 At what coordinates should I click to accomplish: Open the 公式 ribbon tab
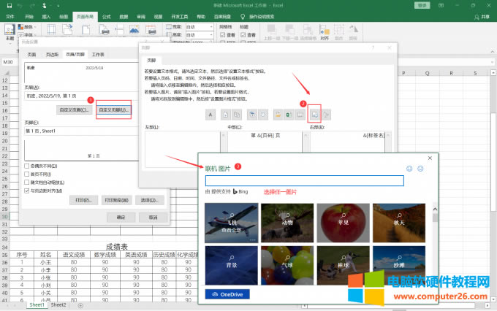(x=107, y=15)
